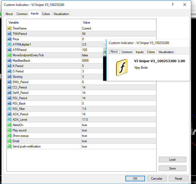Screen dimensions: 196x184
Task: Switch to the Visualization tab
Action: pos(61,14)
